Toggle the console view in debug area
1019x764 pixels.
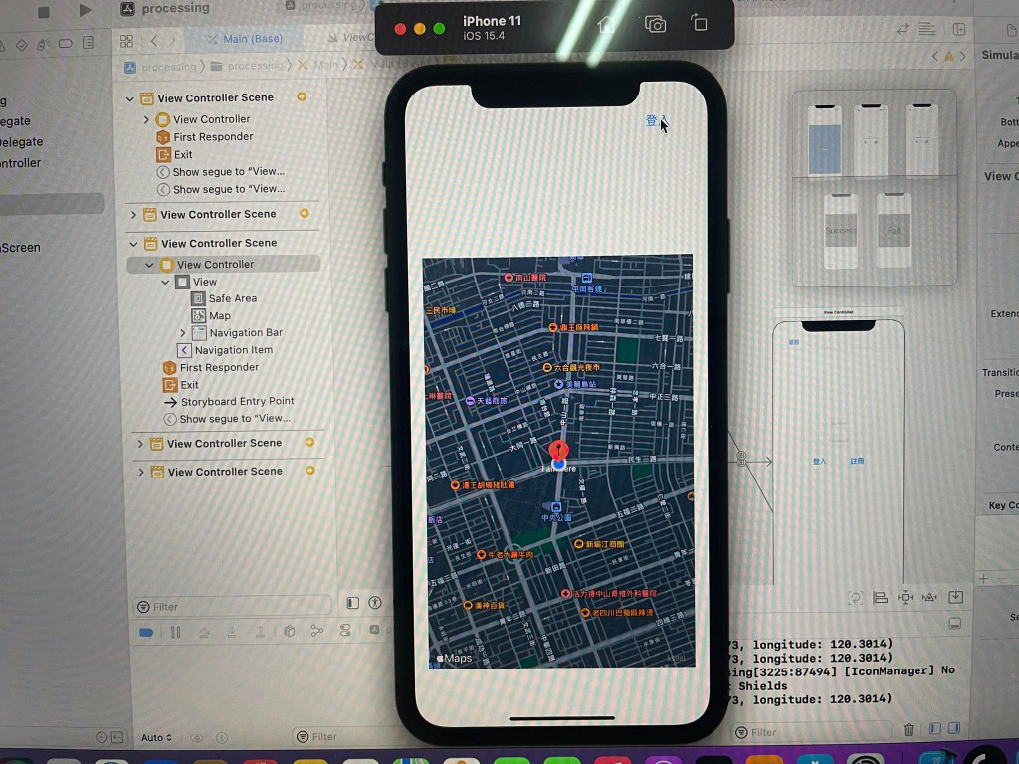point(954,728)
